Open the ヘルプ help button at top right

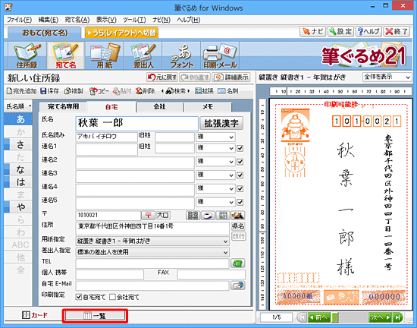point(368,31)
